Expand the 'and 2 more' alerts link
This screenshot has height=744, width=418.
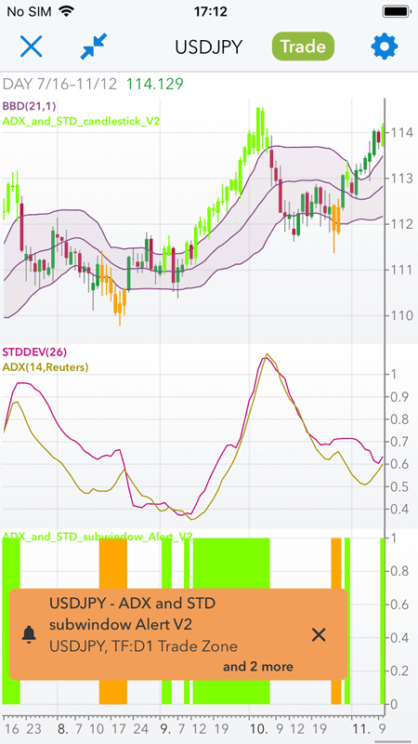click(258, 667)
